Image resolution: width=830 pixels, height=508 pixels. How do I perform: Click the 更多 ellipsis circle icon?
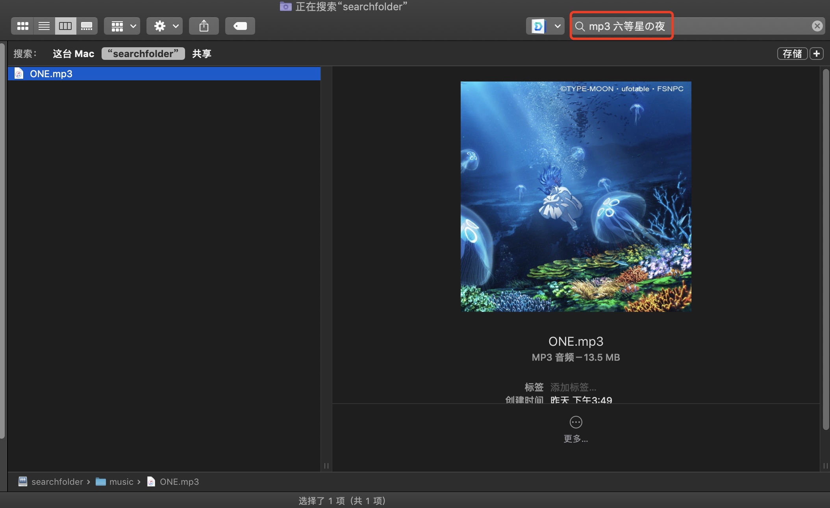(576, 422)
